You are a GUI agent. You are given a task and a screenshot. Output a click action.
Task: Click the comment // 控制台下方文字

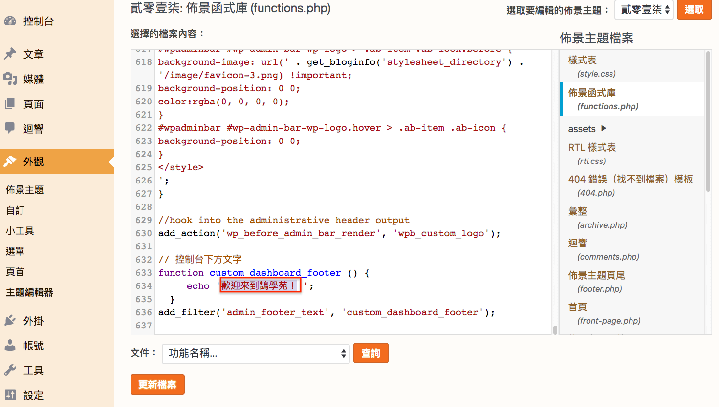(200, 259)
